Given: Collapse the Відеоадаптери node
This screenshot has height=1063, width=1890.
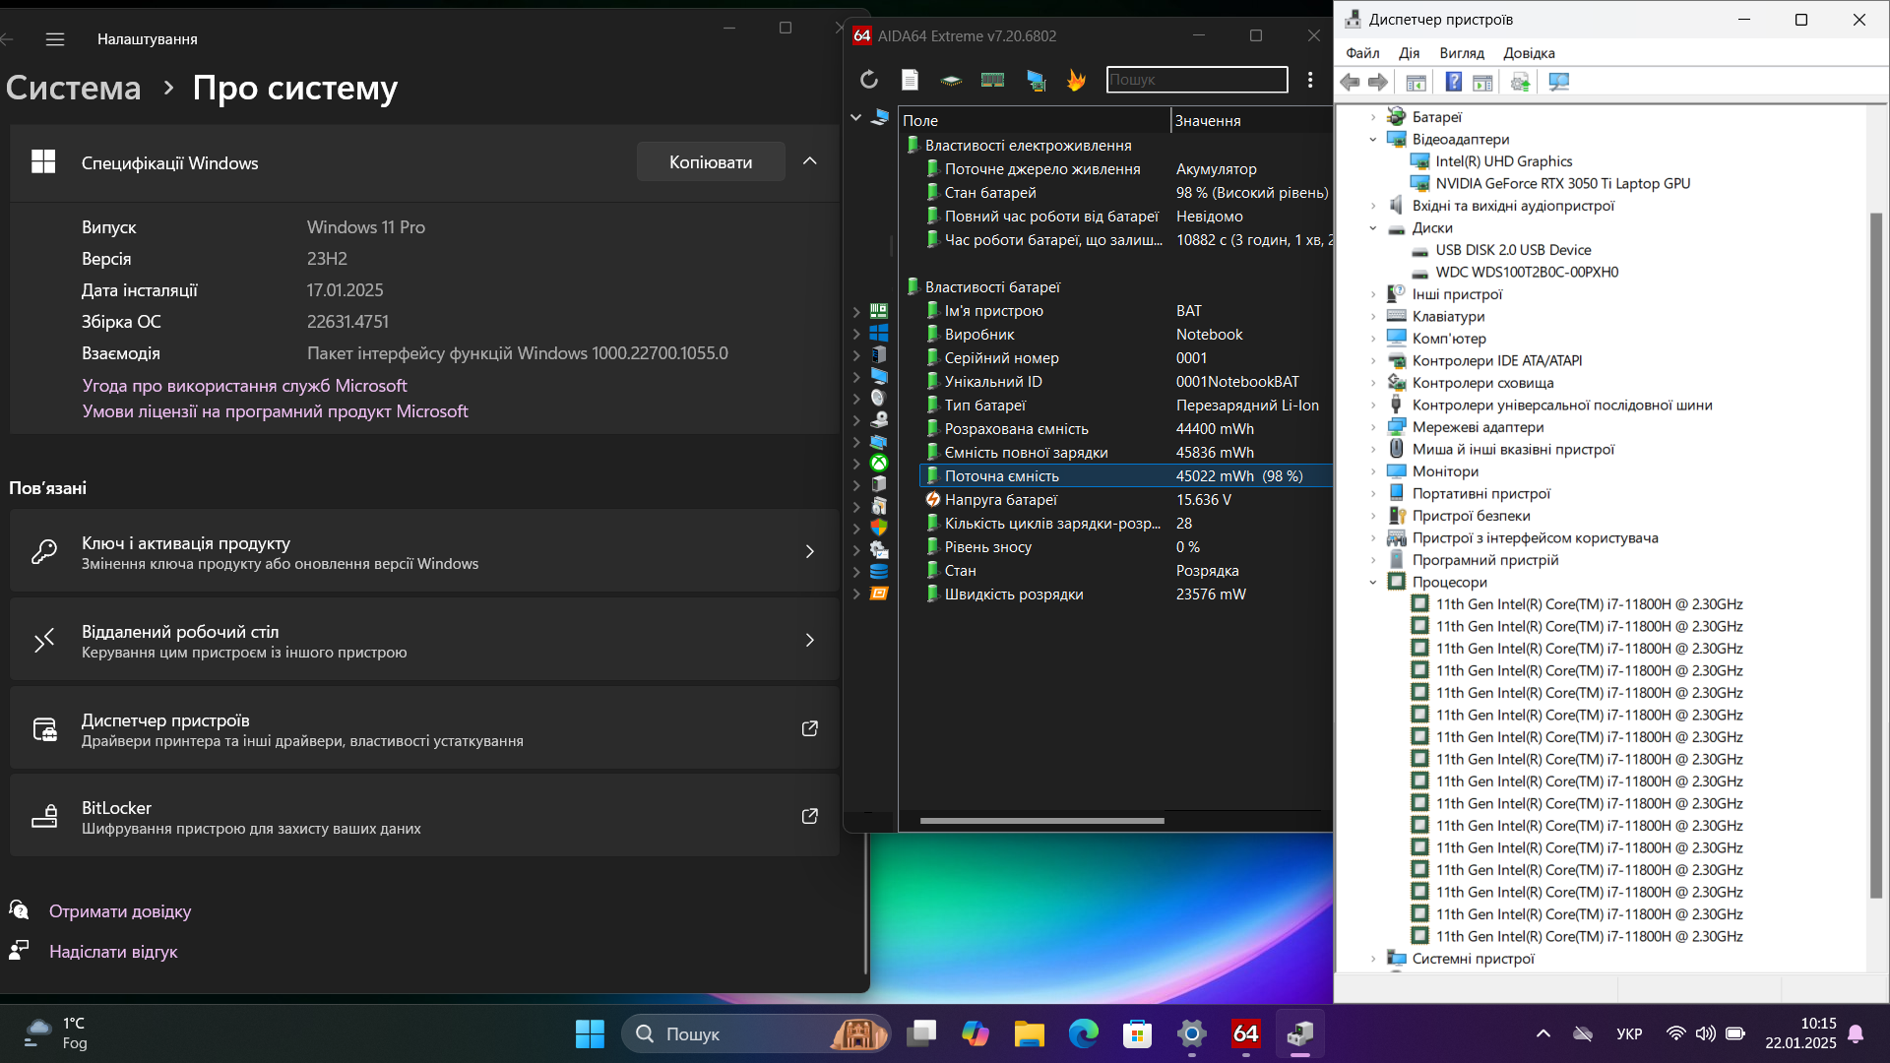Looking at the screenshot, I should pos(1373,140).
